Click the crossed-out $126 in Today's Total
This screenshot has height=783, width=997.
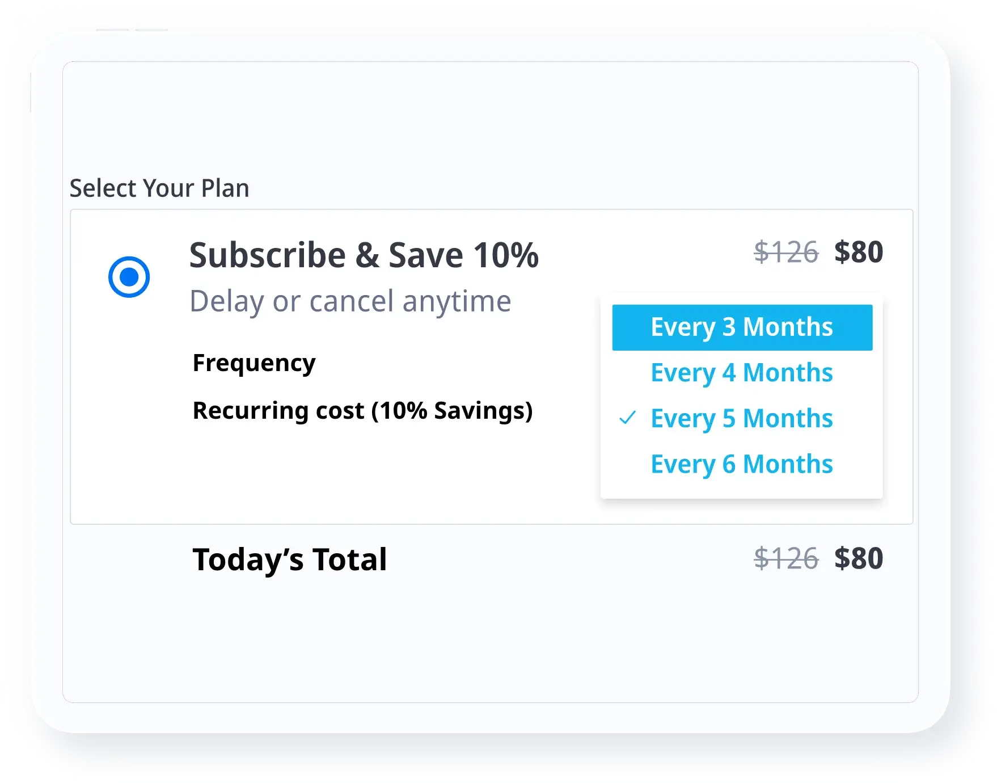tap(786, 558)
